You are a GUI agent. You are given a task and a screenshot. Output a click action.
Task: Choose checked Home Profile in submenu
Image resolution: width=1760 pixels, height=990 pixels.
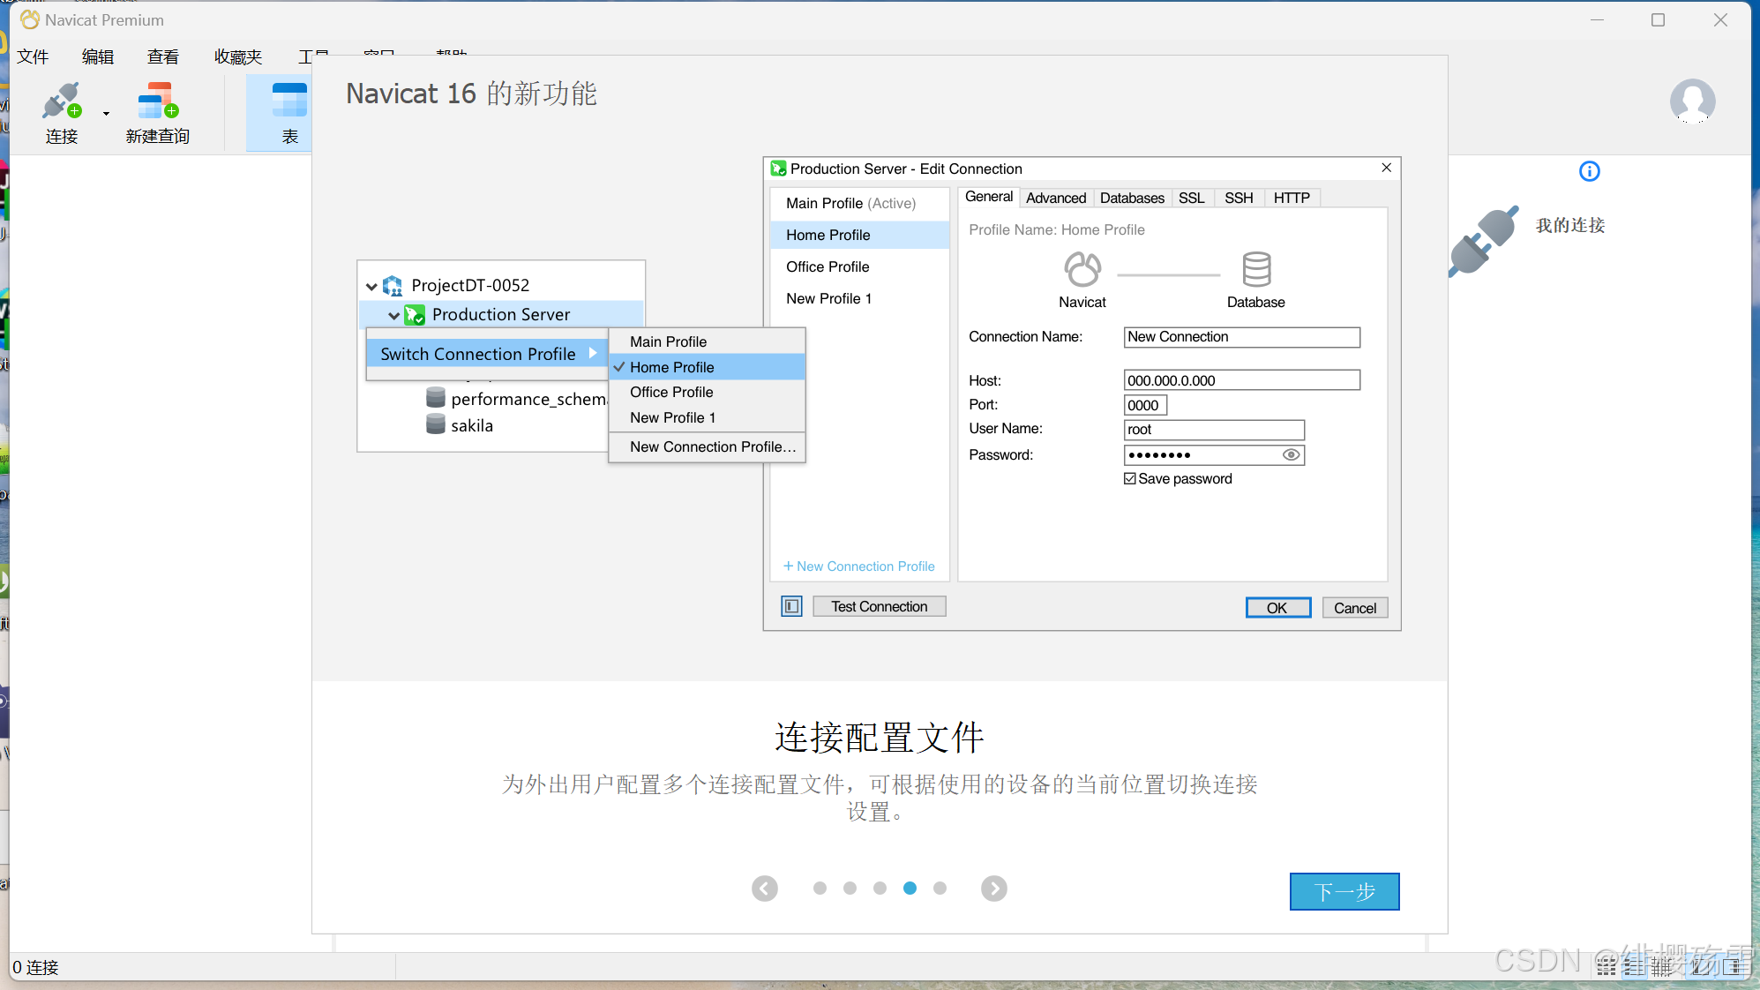tap(707, 367)
